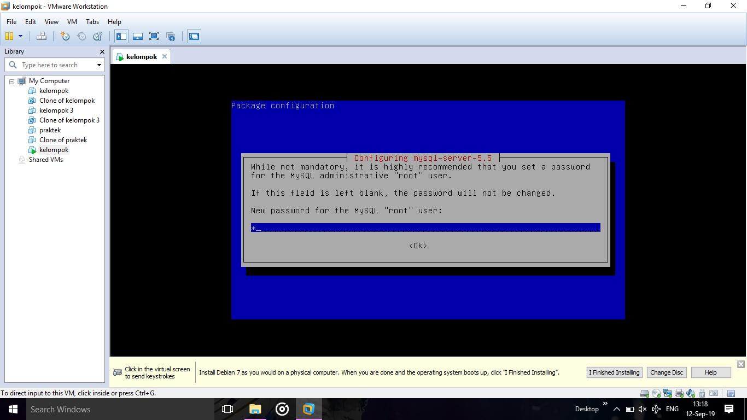Expand the Desktop toolbar chevron
This screenshot has width=747, height=420.
coord(605,404)
